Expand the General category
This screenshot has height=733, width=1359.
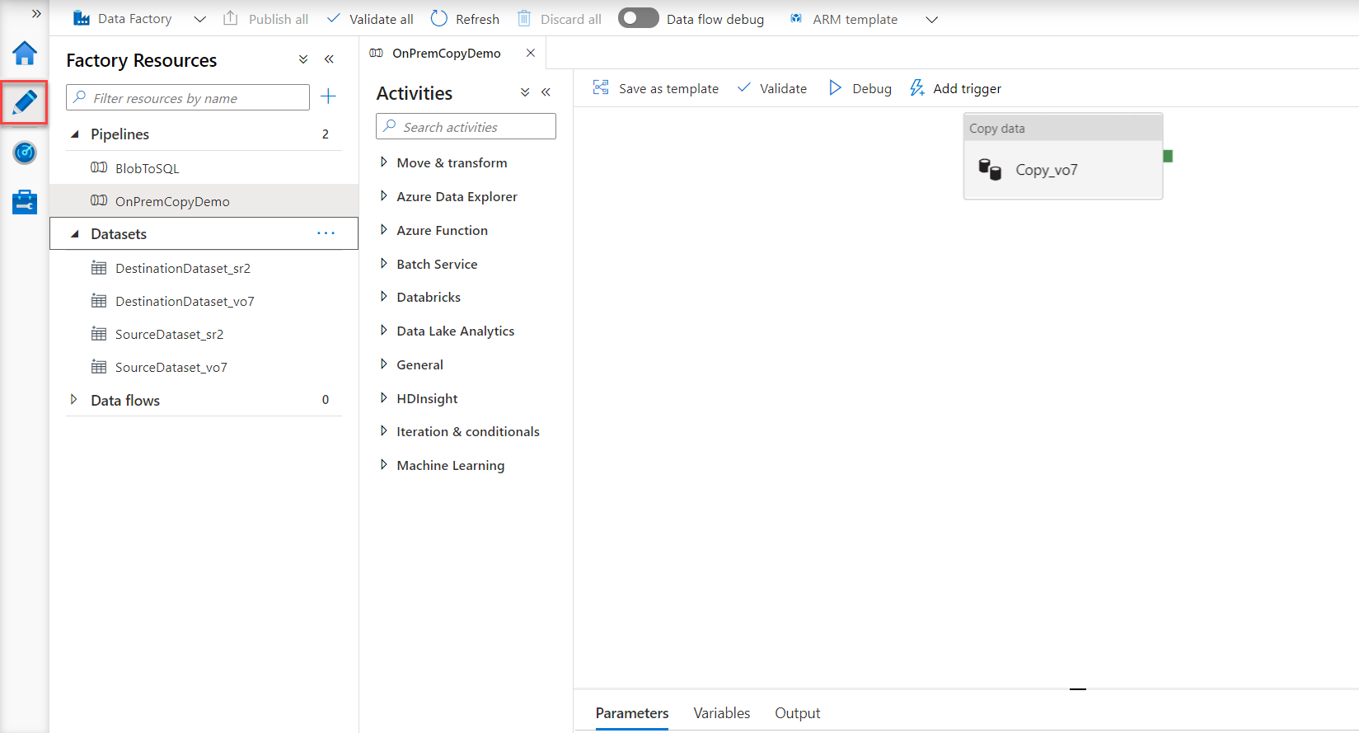click(x=383, y=364)
